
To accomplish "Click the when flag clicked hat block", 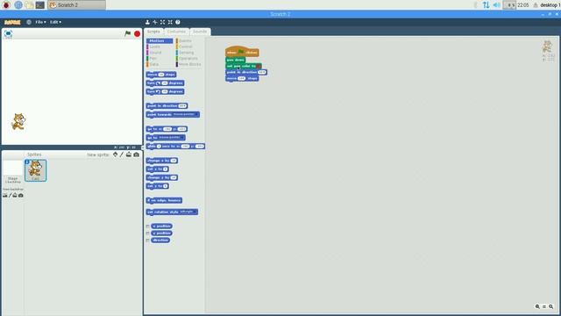I will pos(242,52).
